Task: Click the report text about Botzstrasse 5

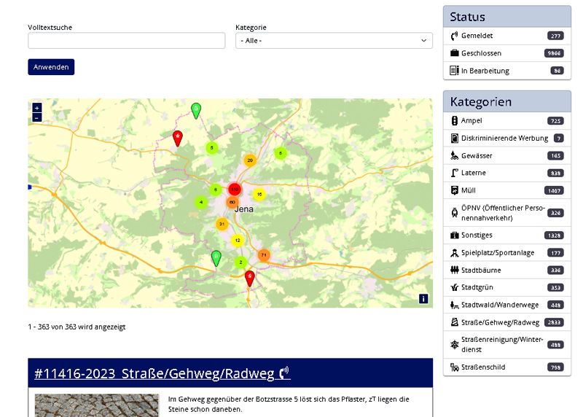Action: pos(289,404)
